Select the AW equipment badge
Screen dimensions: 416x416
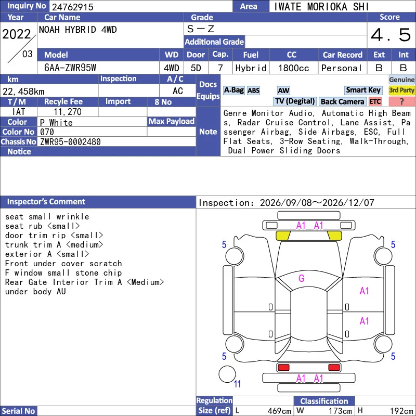pyautogui.click(x=283, y=90)
